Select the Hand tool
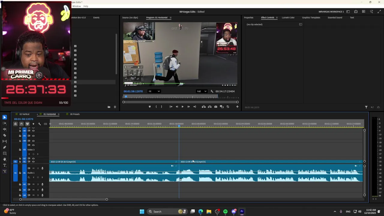This screenshot has height=216, width=384. [4, 159]
